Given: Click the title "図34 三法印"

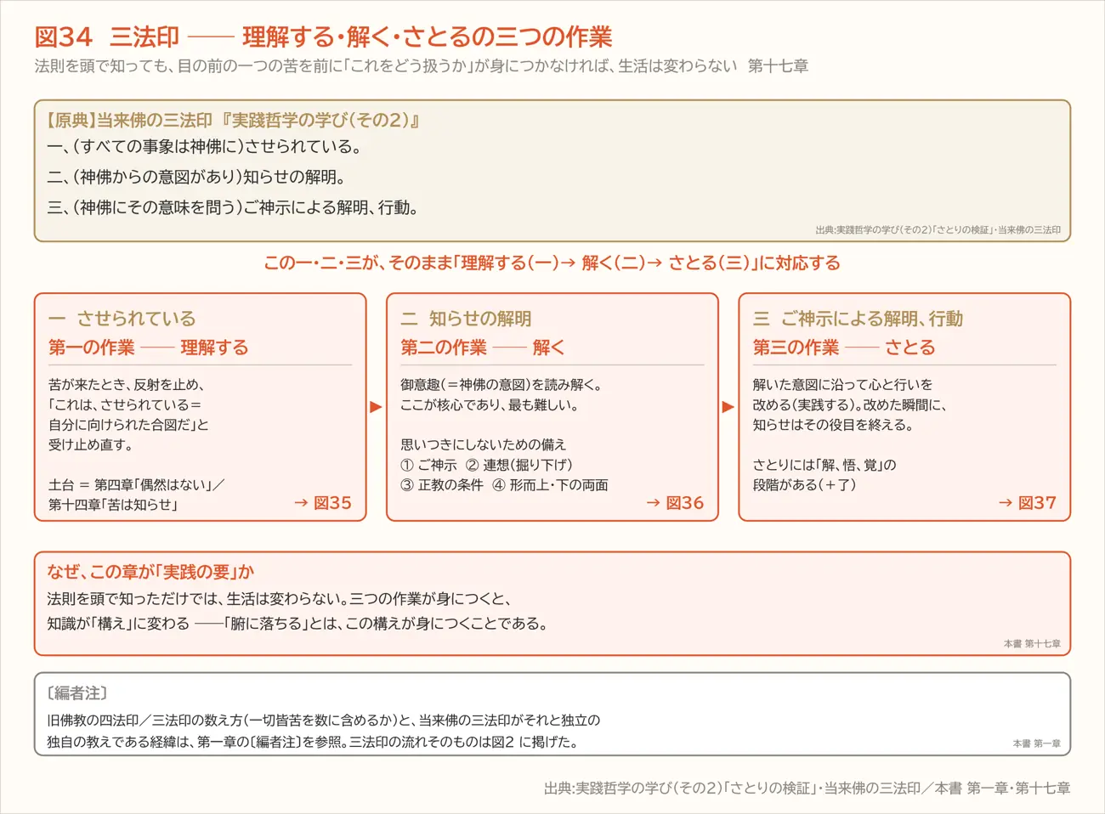Looking at the screenshot, I should tap(107, 37).
